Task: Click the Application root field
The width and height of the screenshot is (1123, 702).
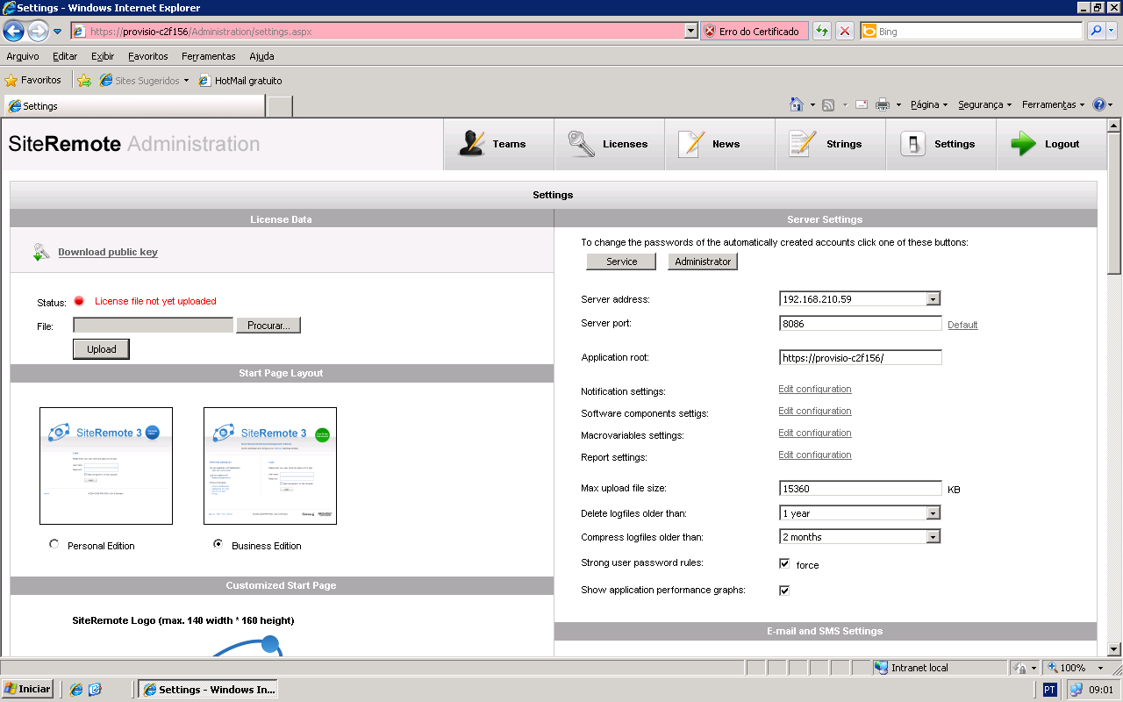Action: (x=861, y=358)
